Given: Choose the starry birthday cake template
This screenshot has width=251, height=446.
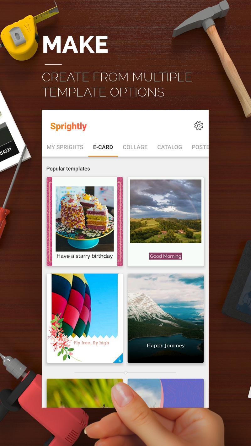Looking at the screenshot, I should [x=85, y=222].
